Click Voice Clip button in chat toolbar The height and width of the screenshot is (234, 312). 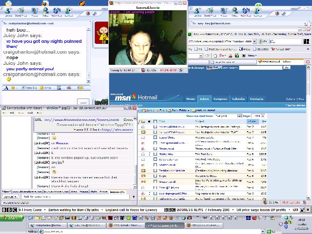29,88
